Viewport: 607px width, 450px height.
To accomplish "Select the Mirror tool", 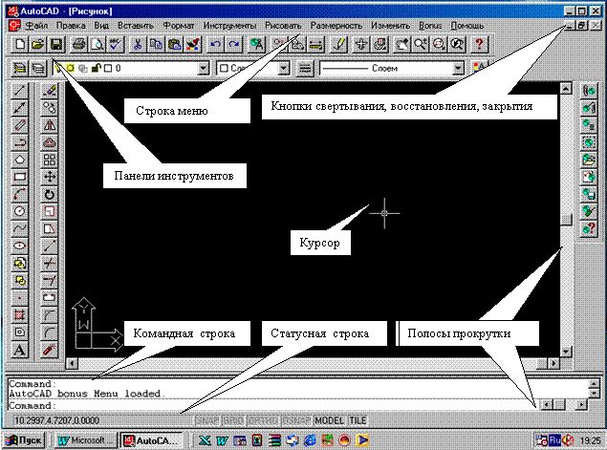I will (x=49, y=125).
